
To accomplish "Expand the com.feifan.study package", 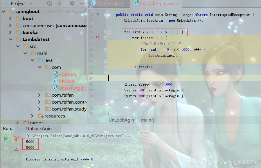I will [x=39, y=109].
